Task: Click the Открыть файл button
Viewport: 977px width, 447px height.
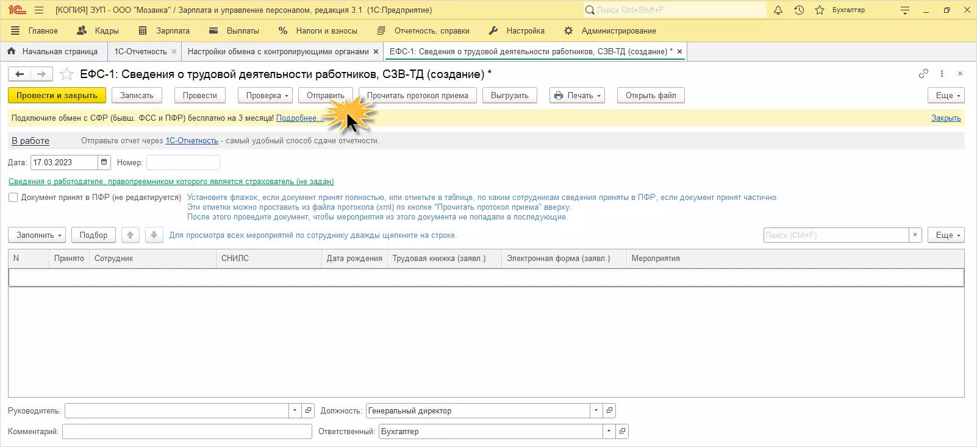Action: point(651,96)
